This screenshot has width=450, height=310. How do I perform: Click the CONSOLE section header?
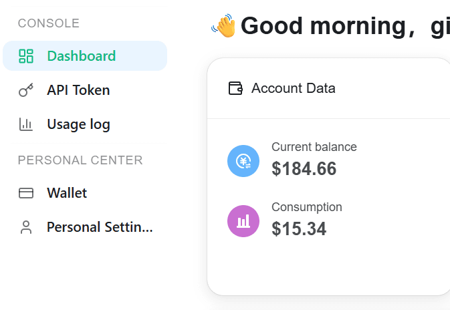point(49,23)
